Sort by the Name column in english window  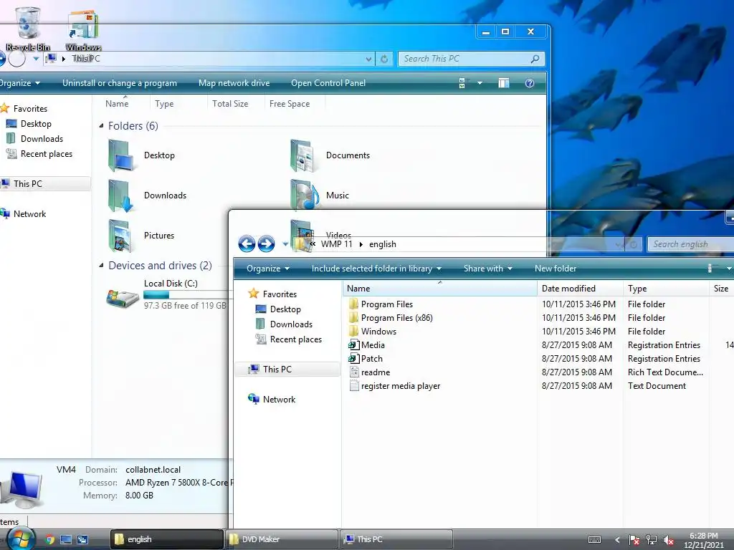pyautogui.click(x=439, y=289)
